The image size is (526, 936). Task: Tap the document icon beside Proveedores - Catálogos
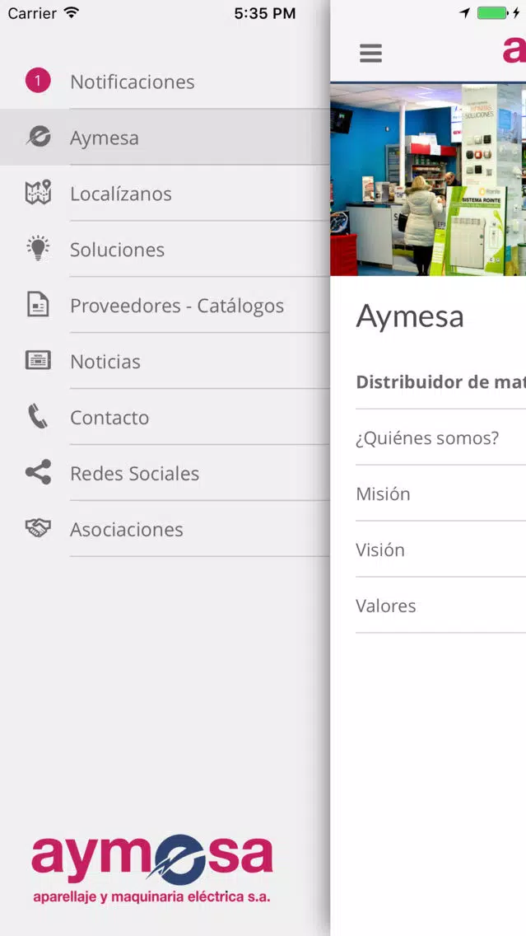coord(38,304)
